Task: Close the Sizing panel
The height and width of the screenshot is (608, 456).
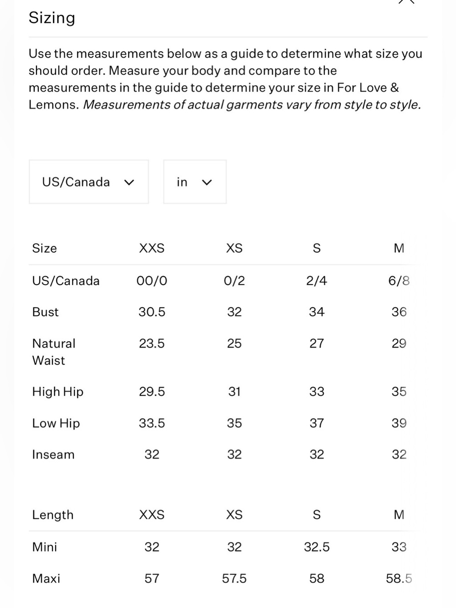Action: point(406,1)
